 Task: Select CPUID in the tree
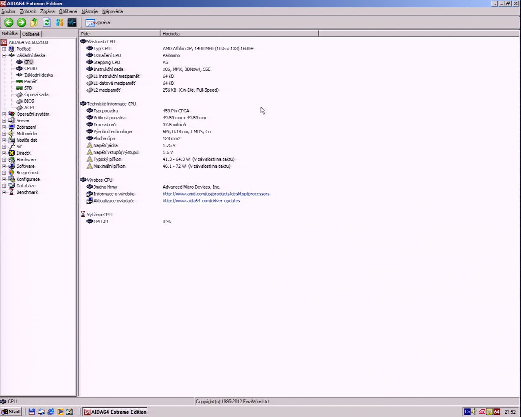click(31, 68)
